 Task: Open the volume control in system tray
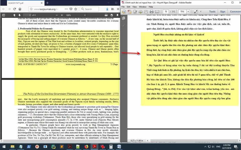pyautogui.click(x=213, y=147)
